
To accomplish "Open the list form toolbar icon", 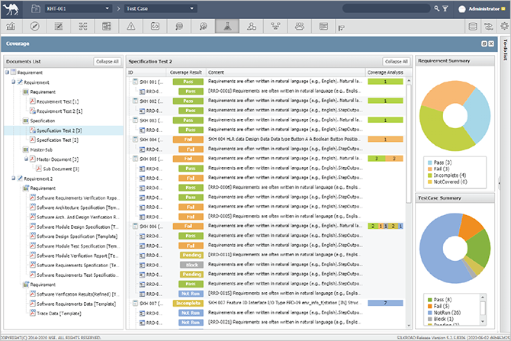I will pos(323,26).
